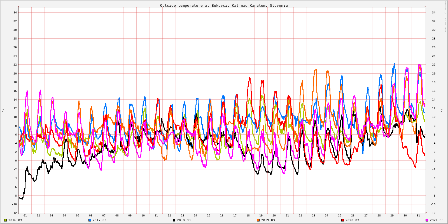The image size is (448, 224).
Task: Select the 2019-03 legend label
Action: [x=268, y=220]
